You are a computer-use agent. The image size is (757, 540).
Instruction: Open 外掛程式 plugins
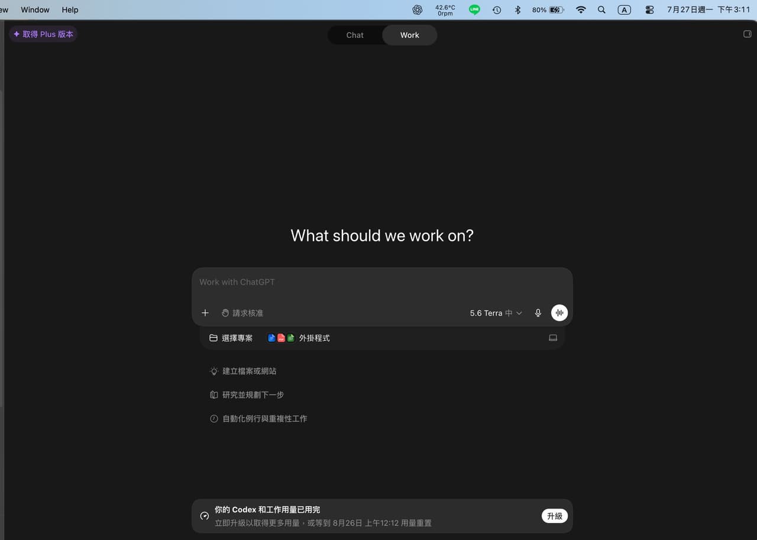[x=299, y=338]
